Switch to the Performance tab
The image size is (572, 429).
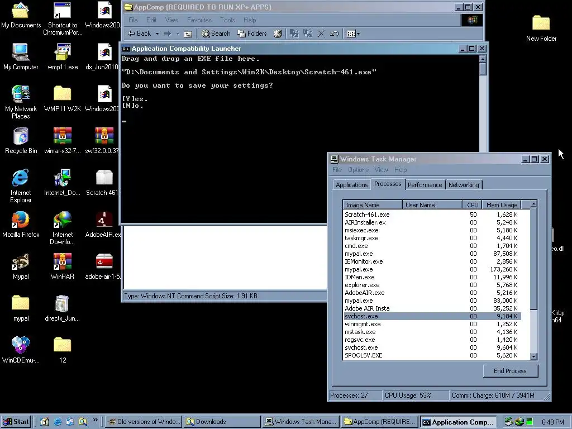(425, 185)
